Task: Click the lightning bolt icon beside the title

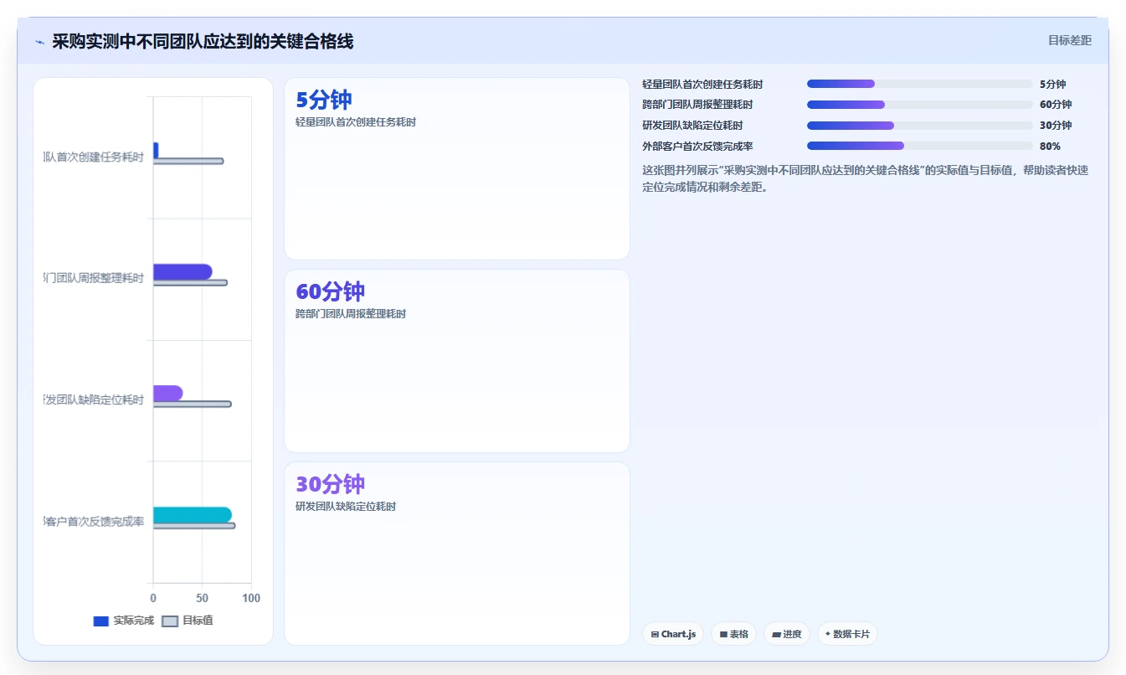Action: tap(39, 42)
